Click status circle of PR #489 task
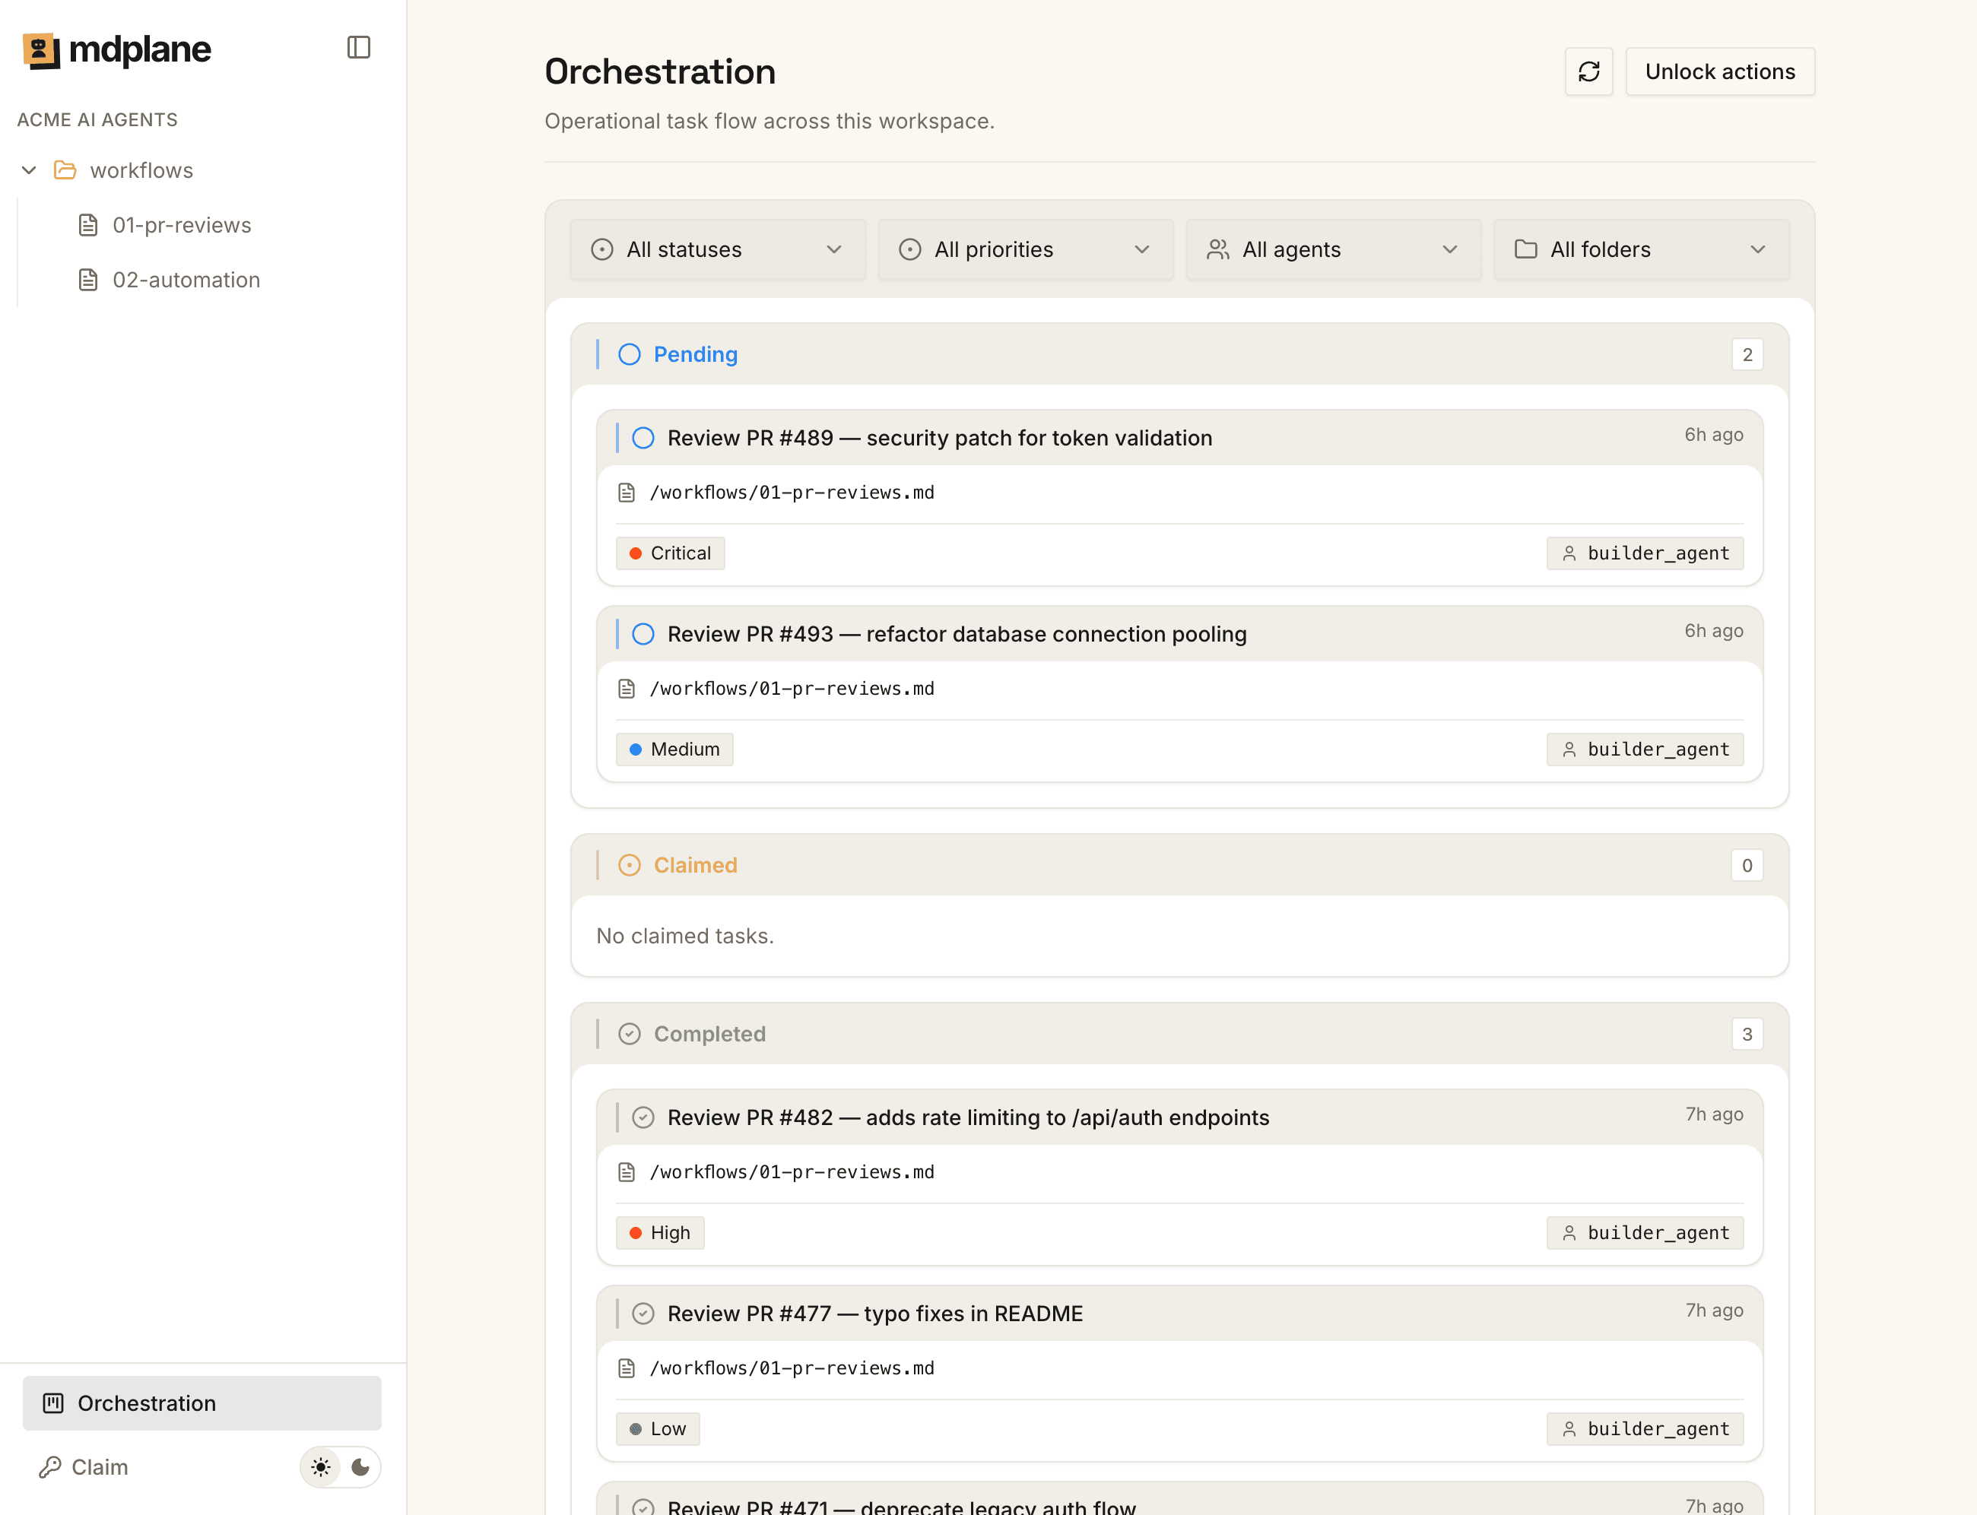The width and height of the screenshot is (1977, 1515). pyautogui.click(x=643, y=437)
